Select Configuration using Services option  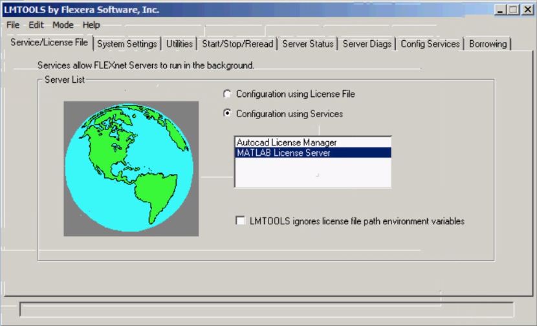tap(227, 114)
